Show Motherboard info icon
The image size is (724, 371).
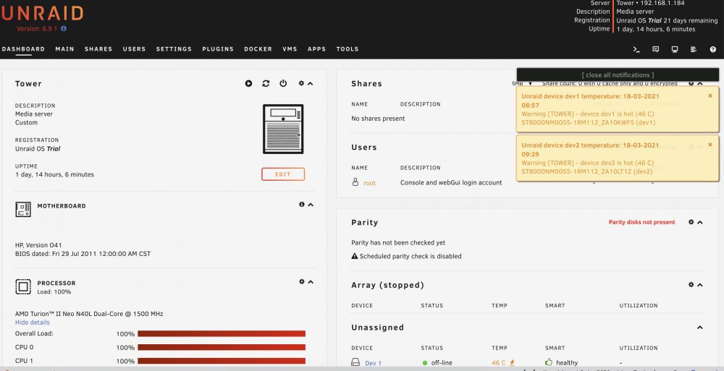tap(301, 205)
